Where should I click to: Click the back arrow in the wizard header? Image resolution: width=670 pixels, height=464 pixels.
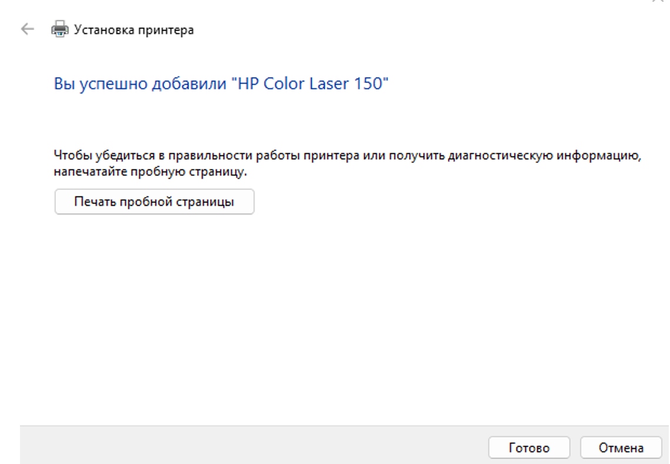27,29
